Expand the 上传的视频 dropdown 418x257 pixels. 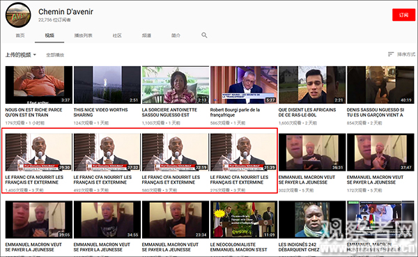click(x=21, y=55)
